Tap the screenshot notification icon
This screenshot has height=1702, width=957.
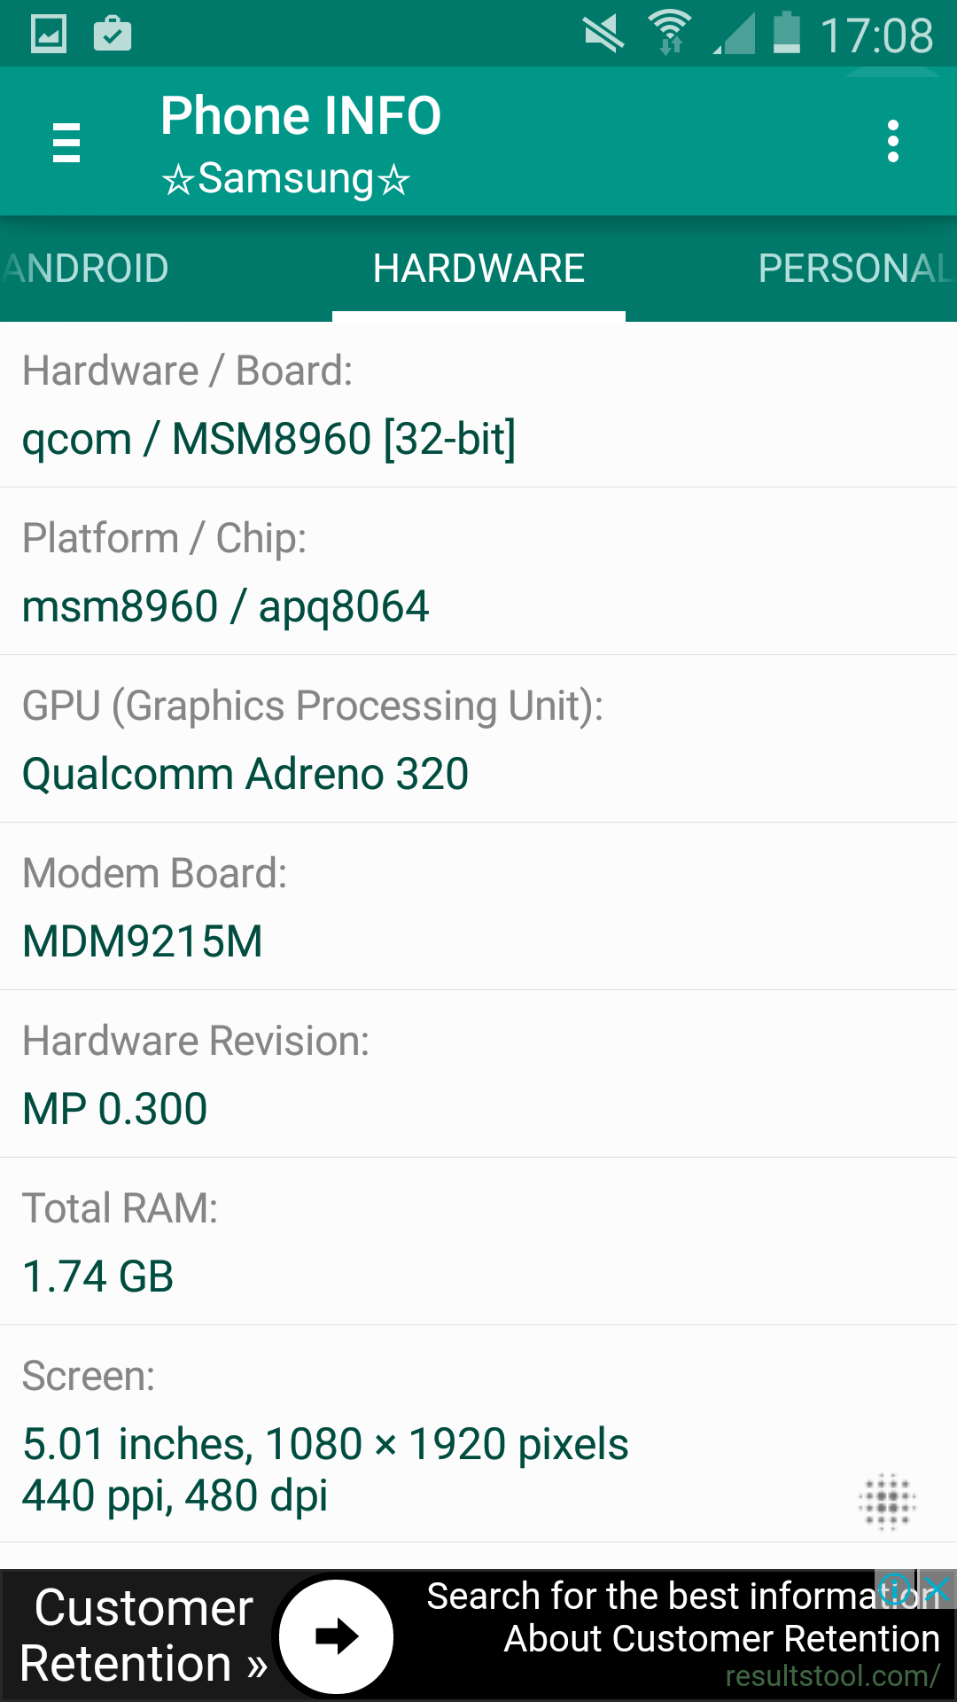(x=49, y=35)
